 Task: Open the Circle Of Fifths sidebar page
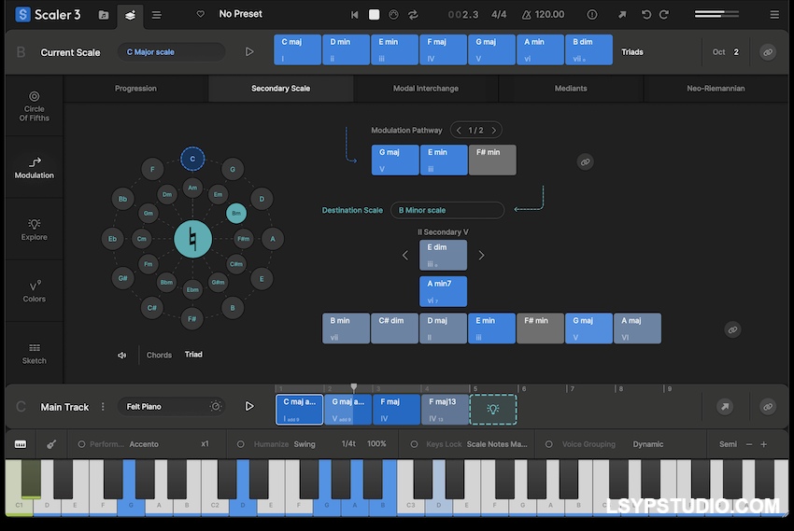tap(34, 106)
